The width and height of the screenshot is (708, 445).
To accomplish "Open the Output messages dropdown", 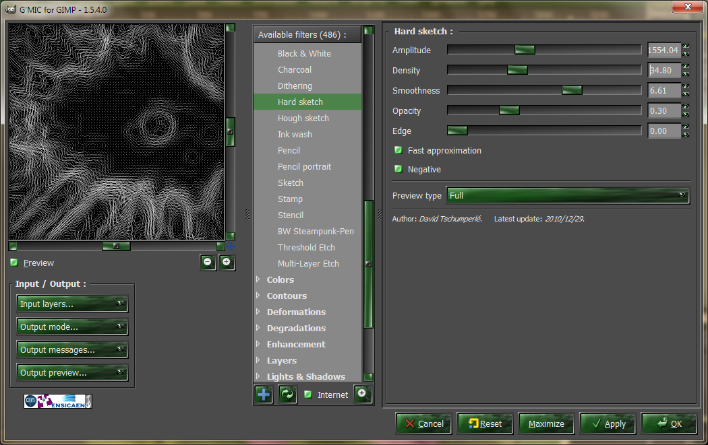I will click(x=72, y=350).
